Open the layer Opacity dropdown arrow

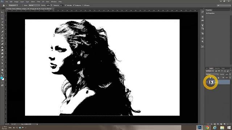pyautogui.click(x=230, y=74)
